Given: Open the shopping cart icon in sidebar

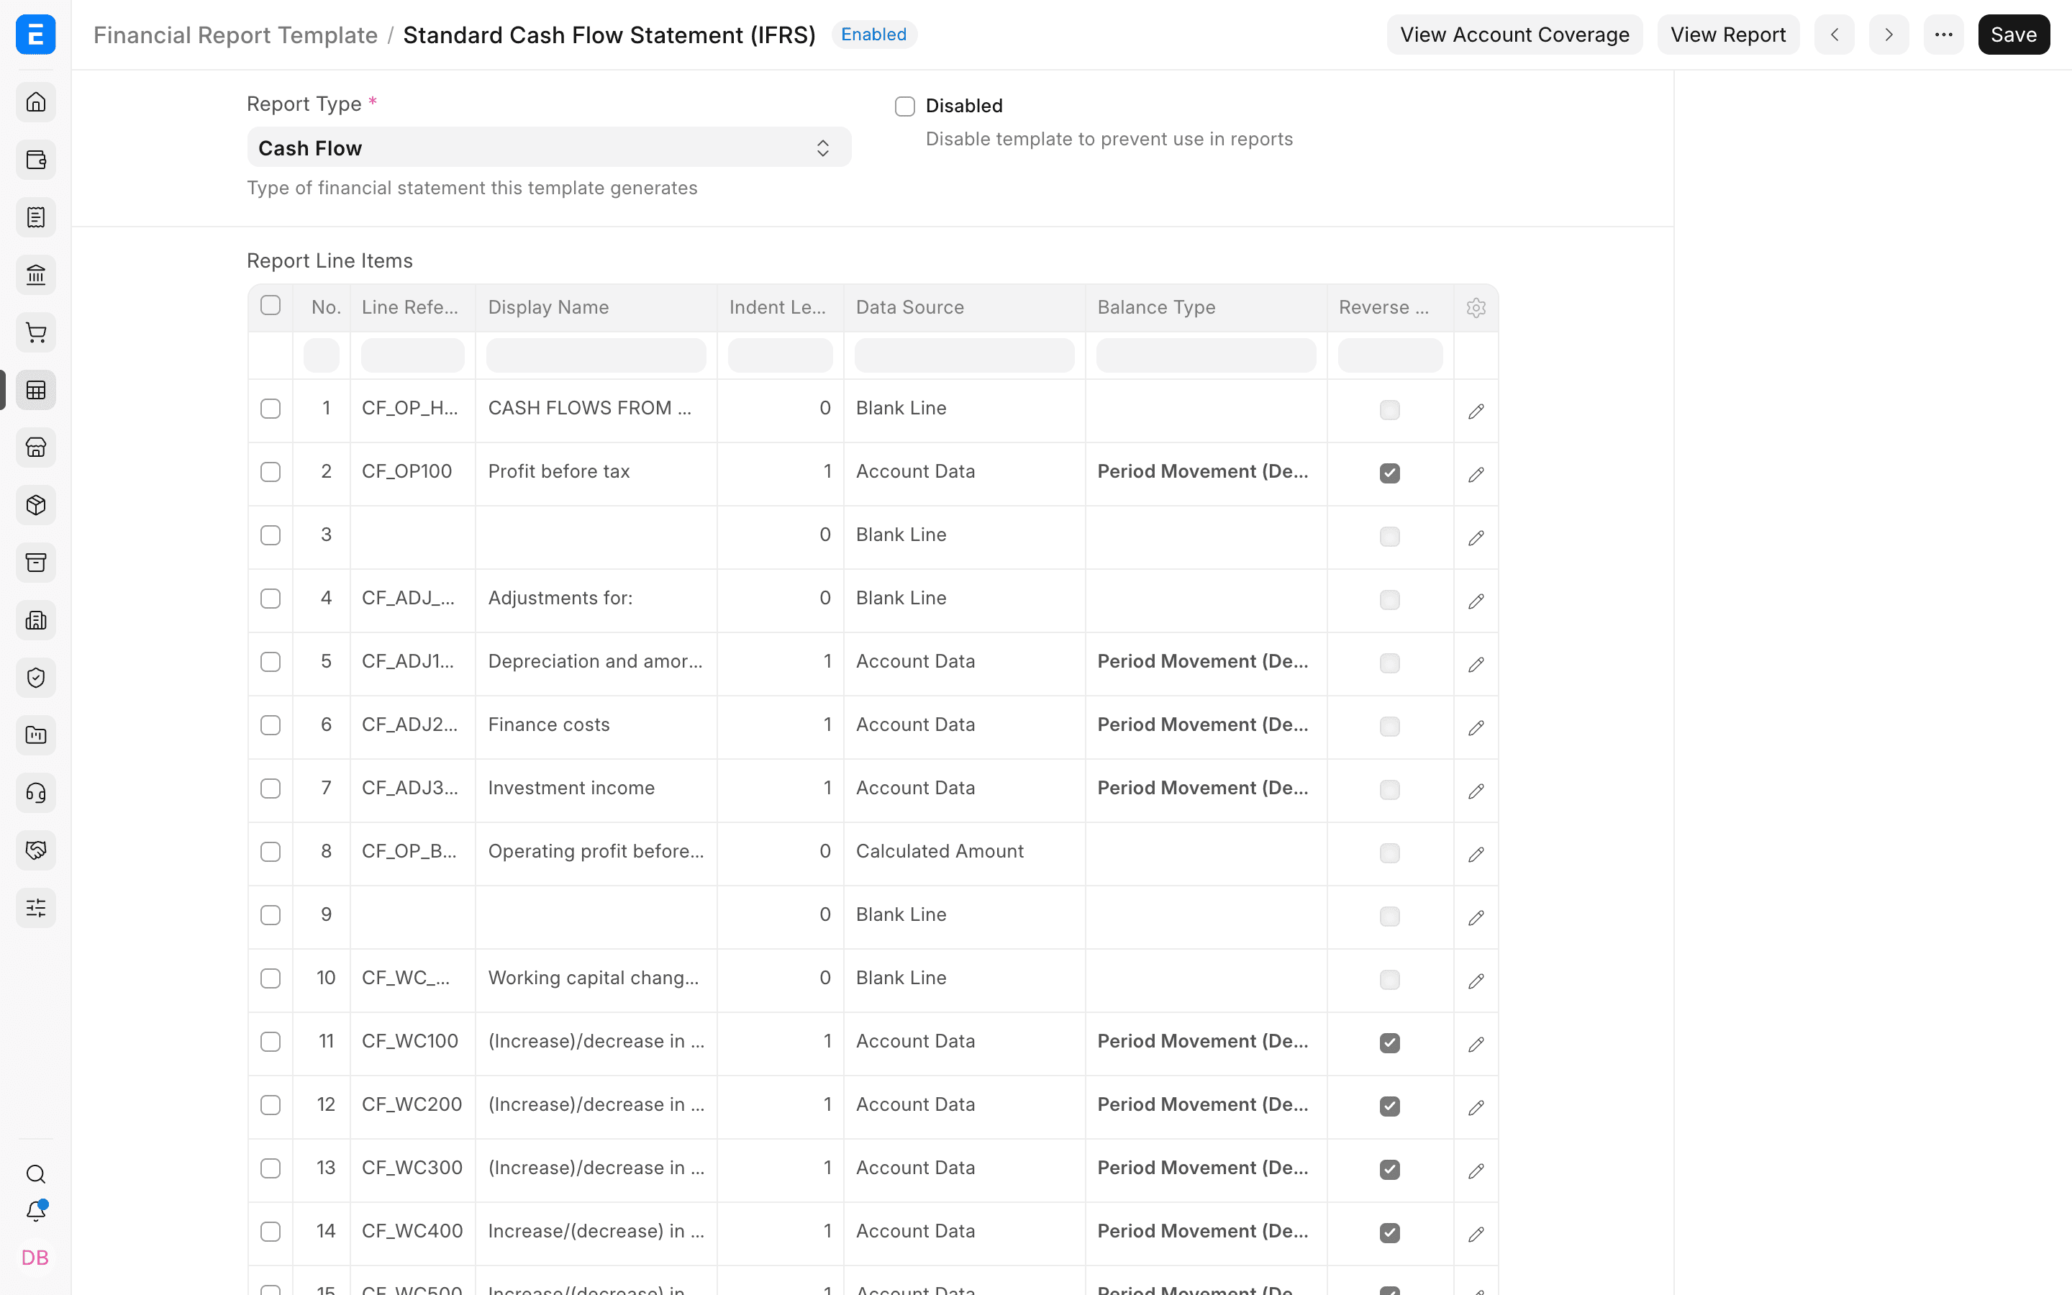Looking at the screenshot, I should [36, 332].
